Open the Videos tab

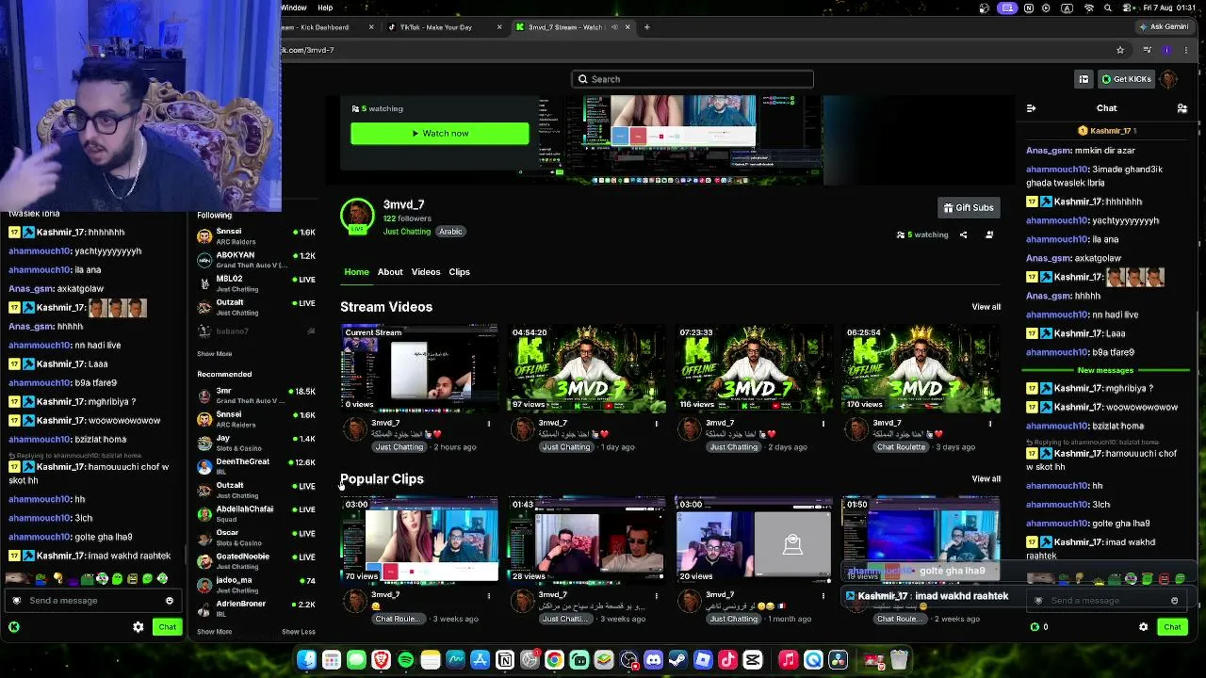(426, 272)
